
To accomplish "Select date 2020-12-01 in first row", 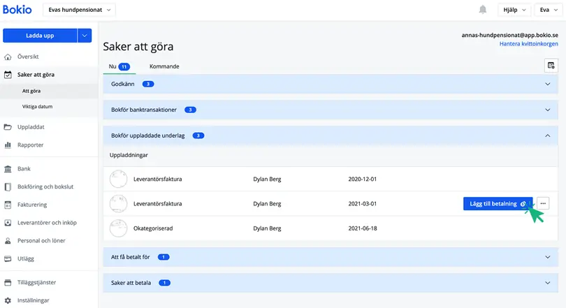I will pos(363,179).
